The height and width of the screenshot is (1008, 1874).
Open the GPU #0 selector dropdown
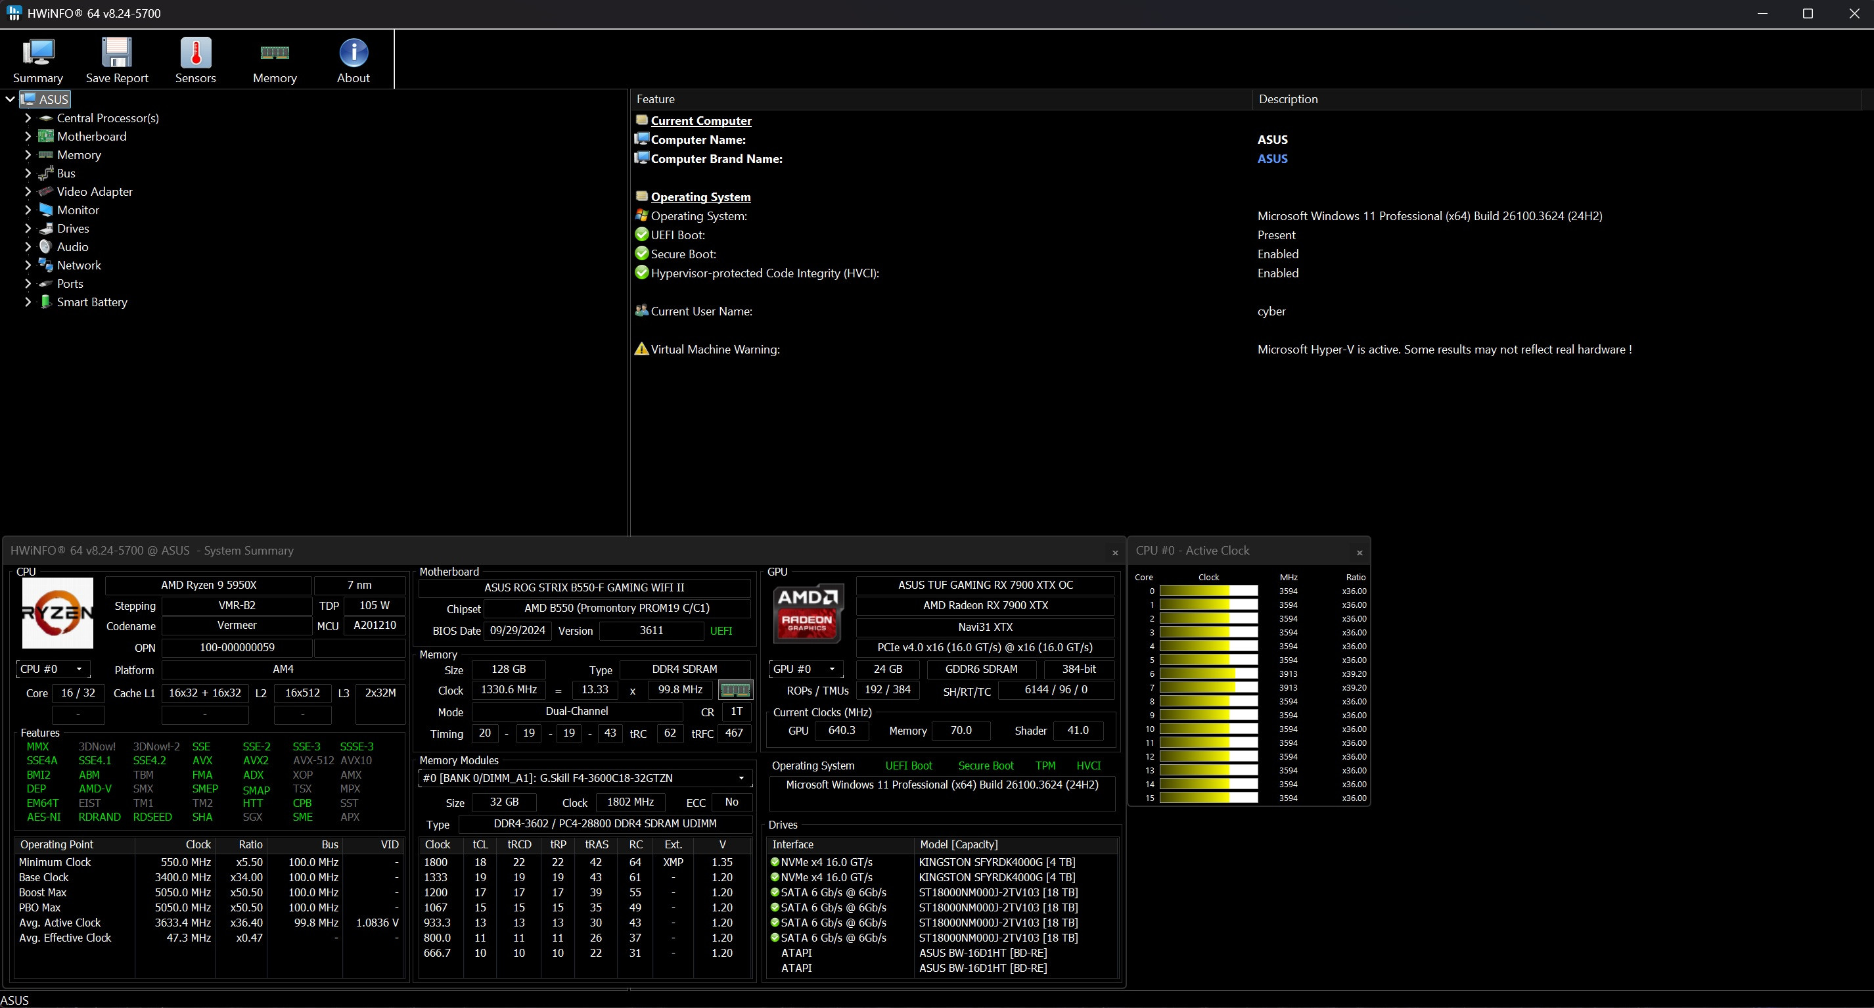point(806,669)
